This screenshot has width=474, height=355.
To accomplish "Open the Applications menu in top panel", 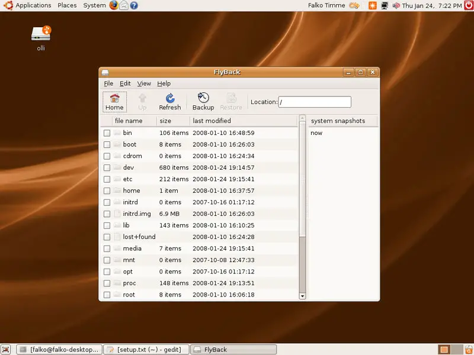I will [x=33, y=5].
